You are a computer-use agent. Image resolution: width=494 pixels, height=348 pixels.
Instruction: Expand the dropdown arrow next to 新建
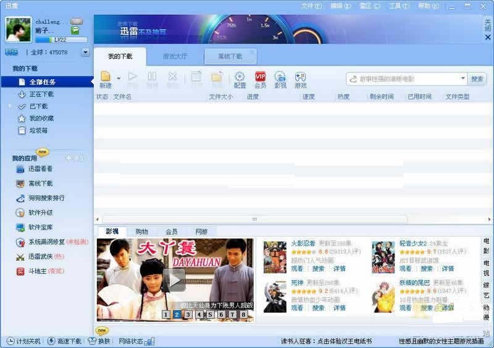tap(119, 79)
